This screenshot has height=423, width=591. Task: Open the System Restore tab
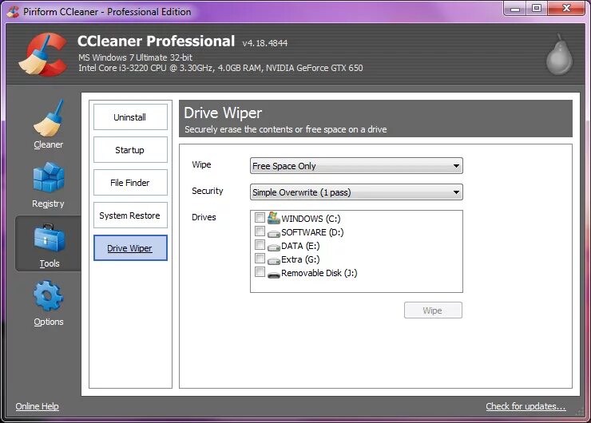130,215
